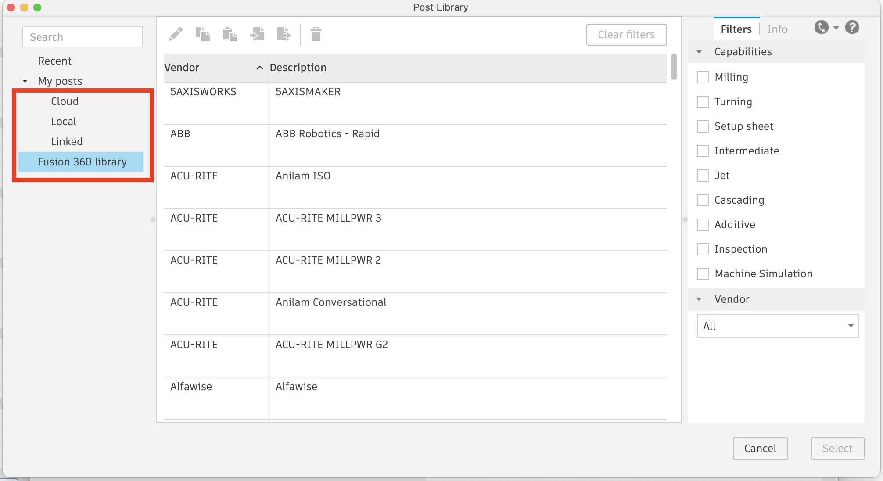Check the Turning capability filter

(x=703, y=102)
